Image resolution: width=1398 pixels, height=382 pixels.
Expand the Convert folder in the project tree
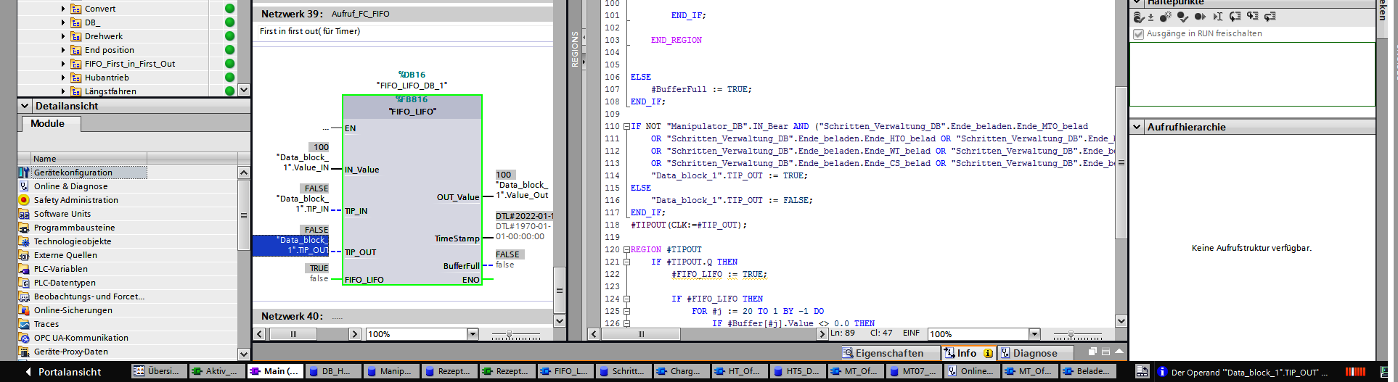click(63, 9)
